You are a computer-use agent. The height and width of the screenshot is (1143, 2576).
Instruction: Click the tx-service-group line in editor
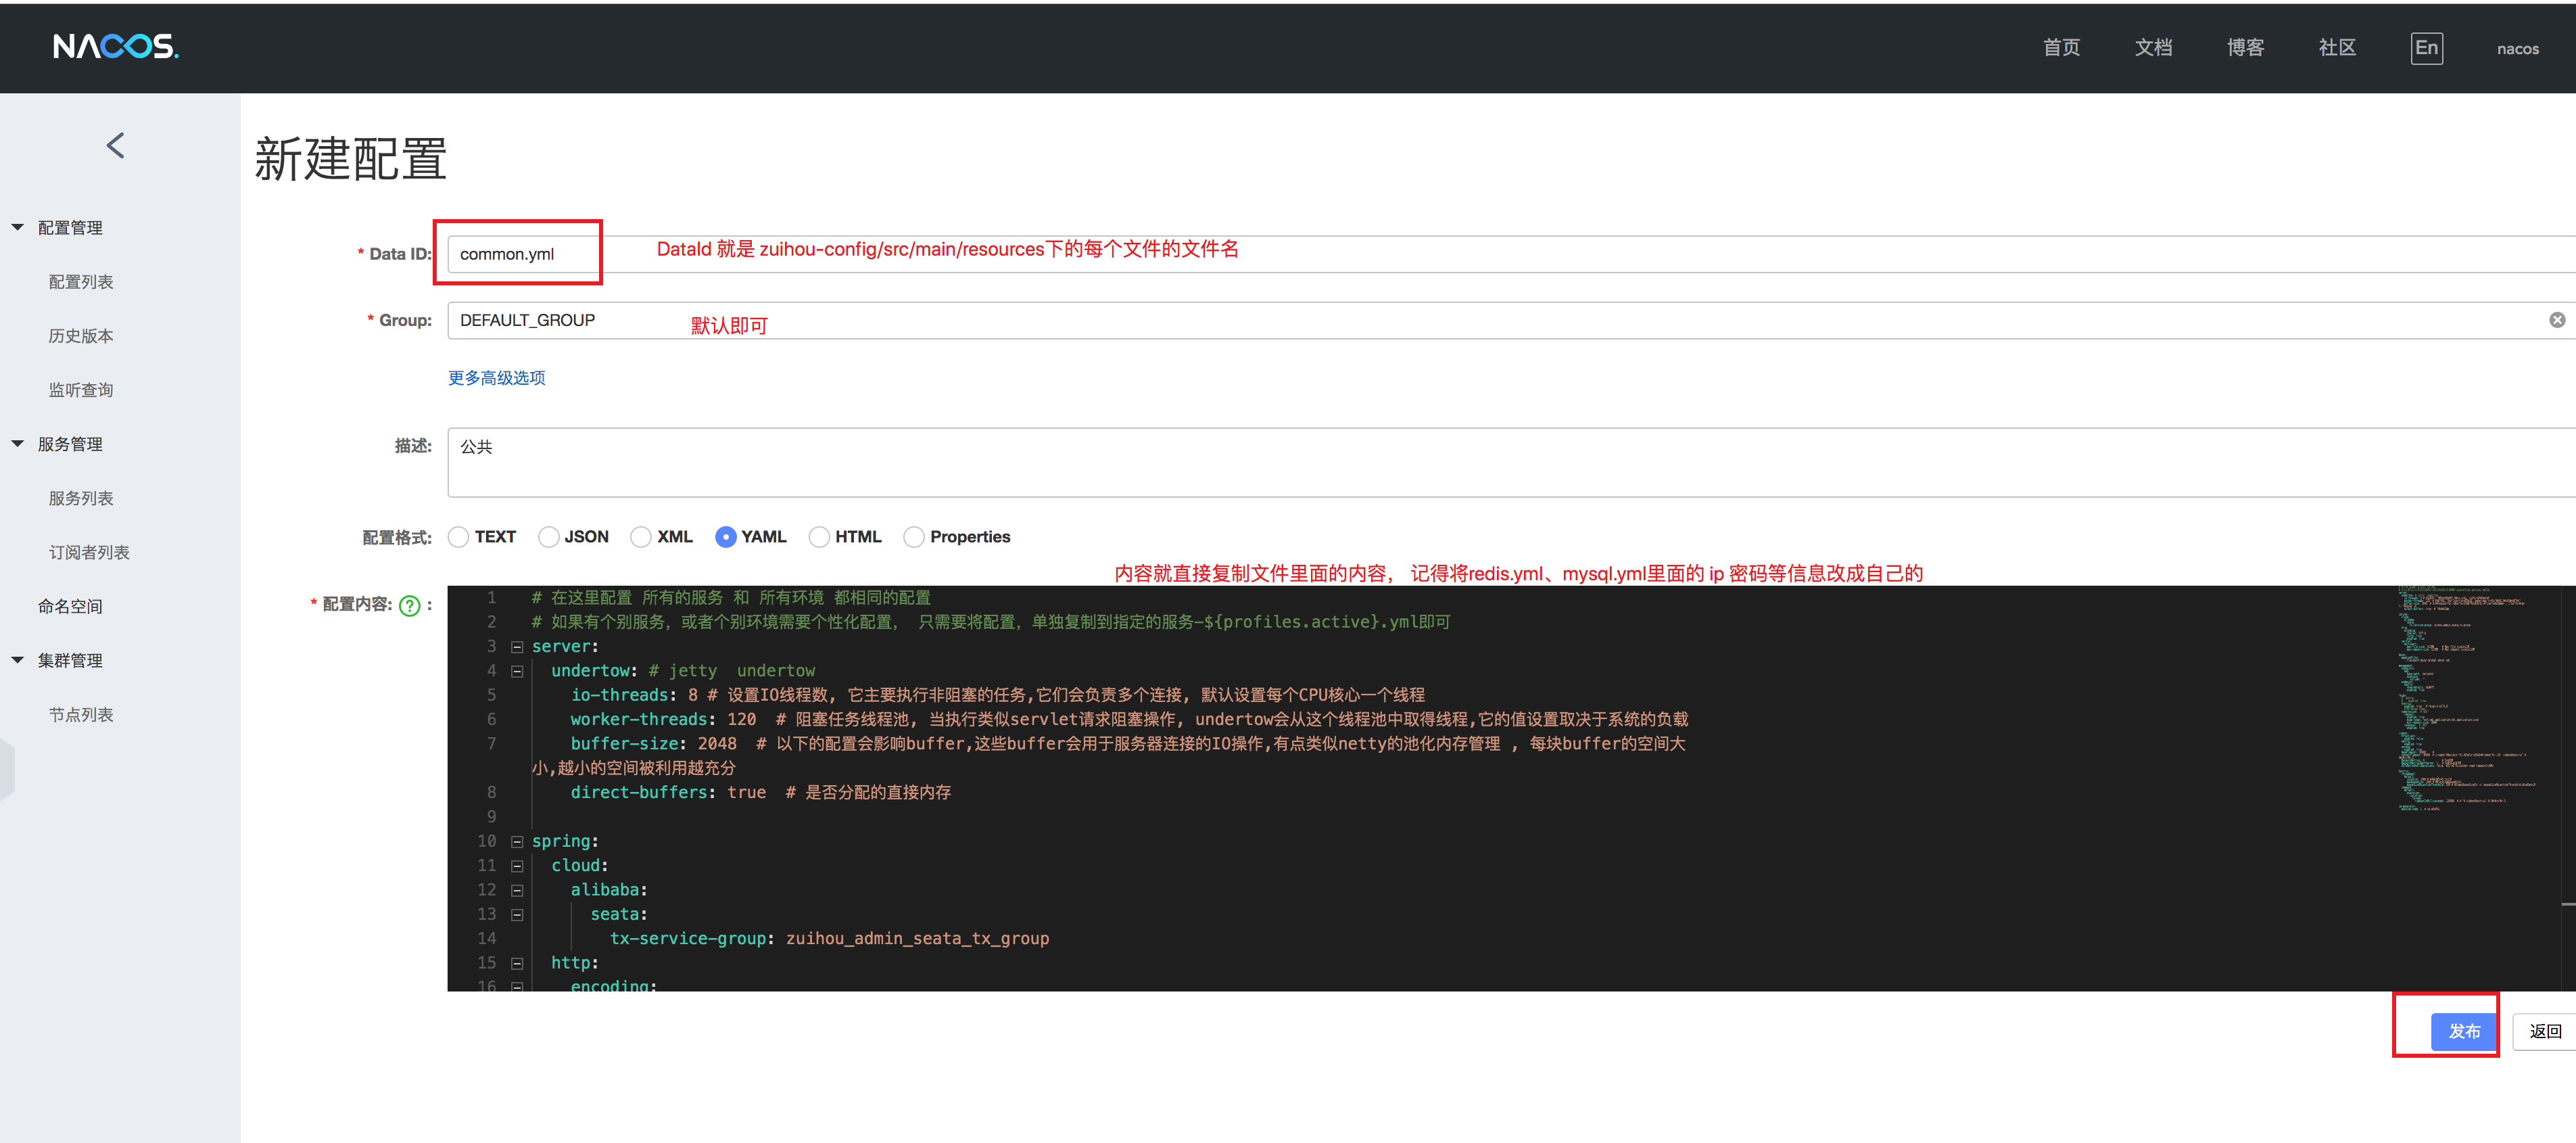(829, 938)
